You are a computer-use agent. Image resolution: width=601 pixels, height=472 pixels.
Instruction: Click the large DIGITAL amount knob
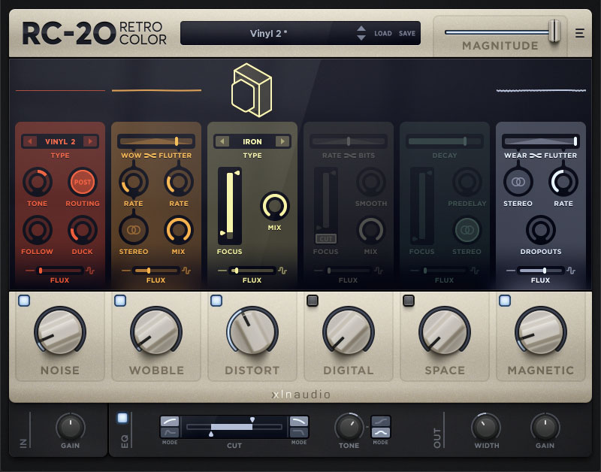pyautogui.click(x=349, y=331)
